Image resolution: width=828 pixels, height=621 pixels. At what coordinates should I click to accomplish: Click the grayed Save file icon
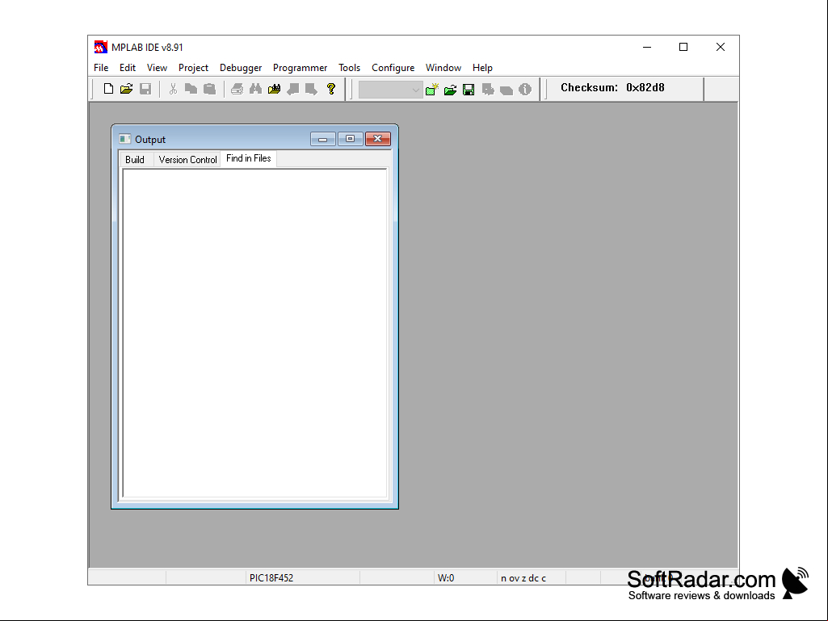click(x=145, y=89)
